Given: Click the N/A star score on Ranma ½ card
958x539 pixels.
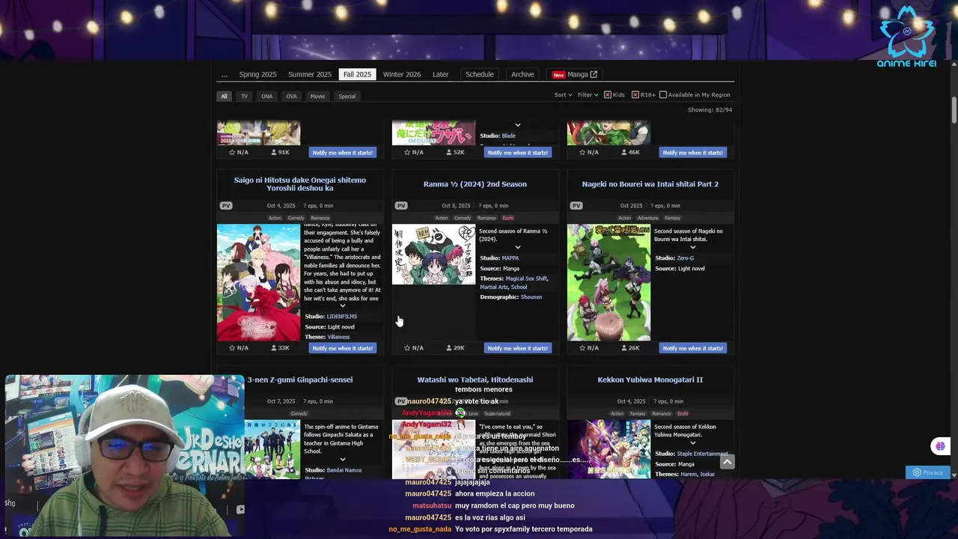Looking at the screenshot, I should click(414, 348).
